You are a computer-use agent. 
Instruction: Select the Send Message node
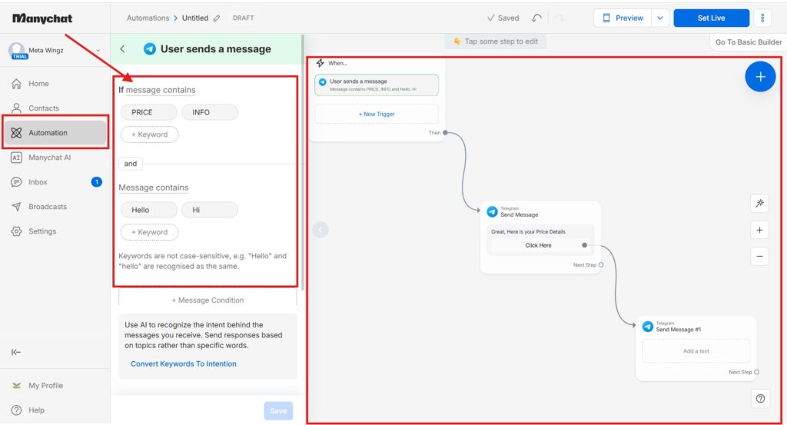tap(540, 237)
